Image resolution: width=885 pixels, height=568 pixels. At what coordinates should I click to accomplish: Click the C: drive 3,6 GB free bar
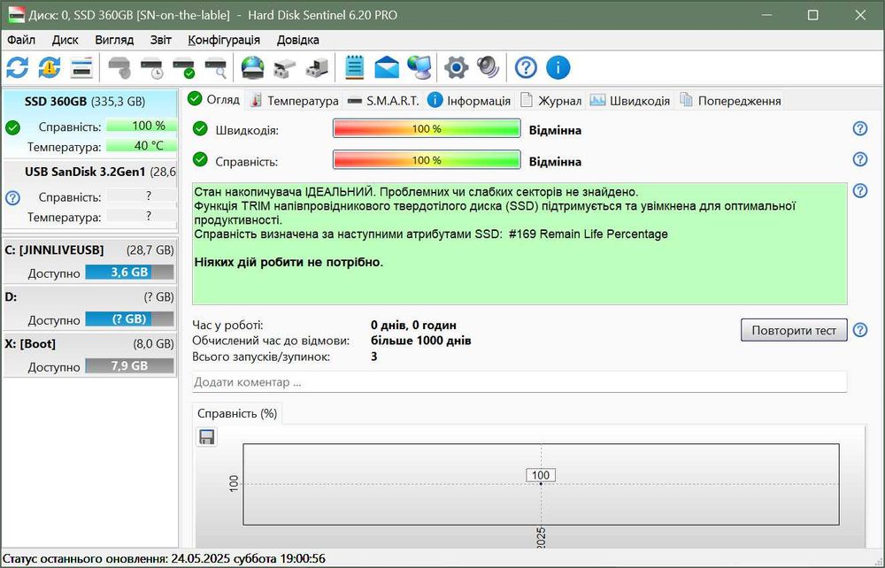point(129,272)
